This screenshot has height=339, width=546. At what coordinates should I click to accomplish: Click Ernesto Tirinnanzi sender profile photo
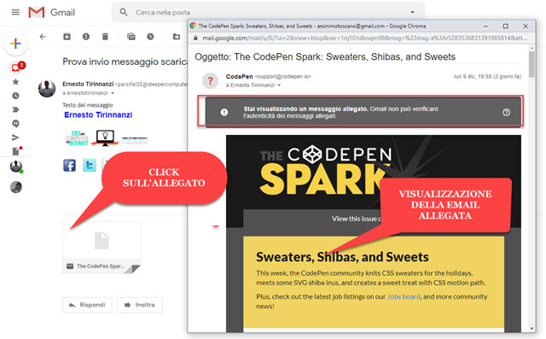(47, 89)
